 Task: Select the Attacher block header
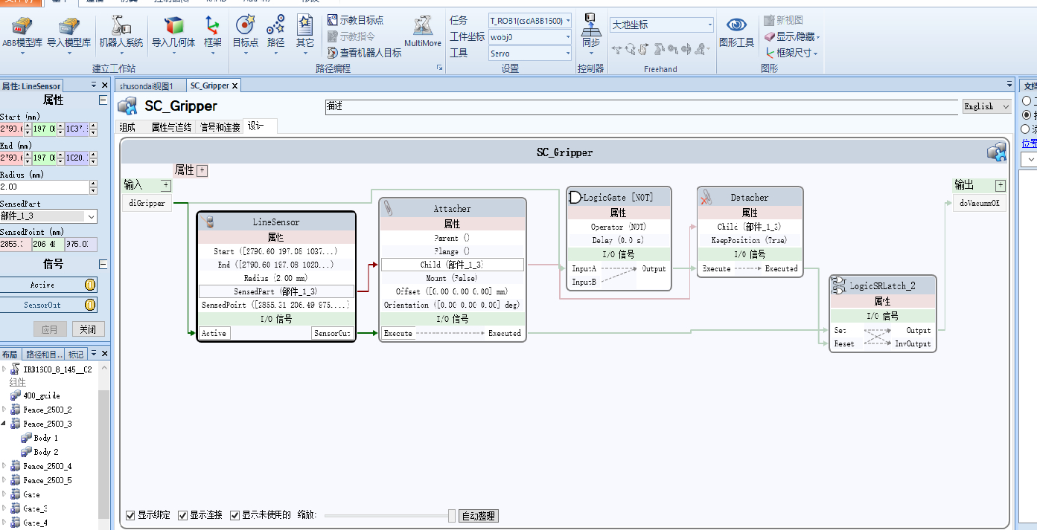click(453, 208)
